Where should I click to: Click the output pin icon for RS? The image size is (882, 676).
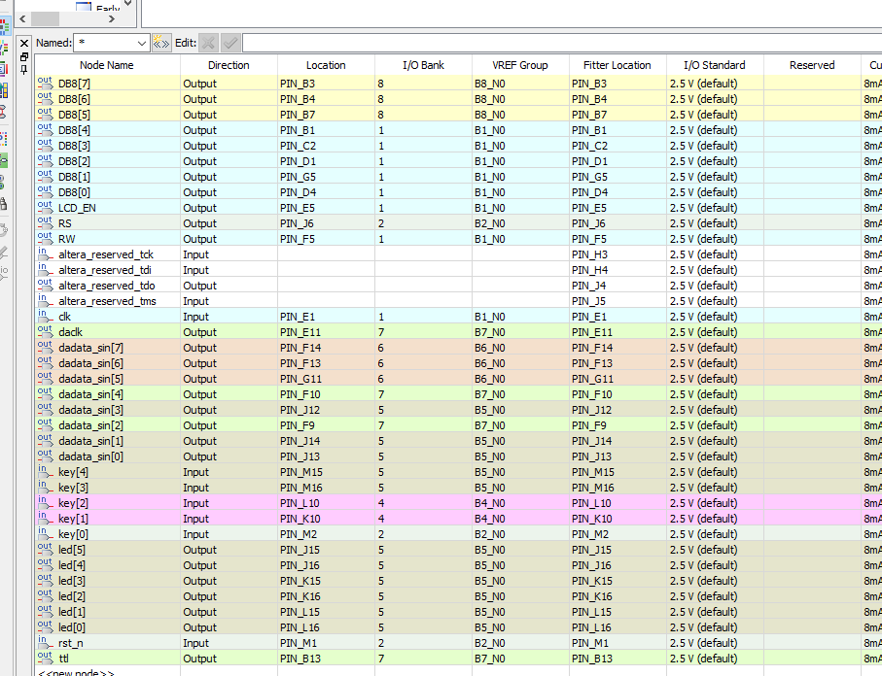click(x=45, y=222)
